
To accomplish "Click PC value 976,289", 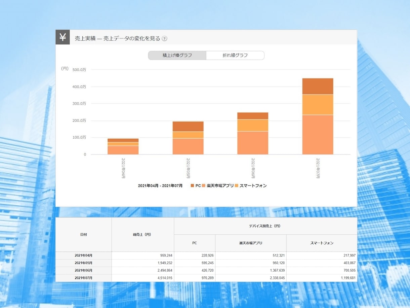I will pyautogui.click(x=207, y=278).
